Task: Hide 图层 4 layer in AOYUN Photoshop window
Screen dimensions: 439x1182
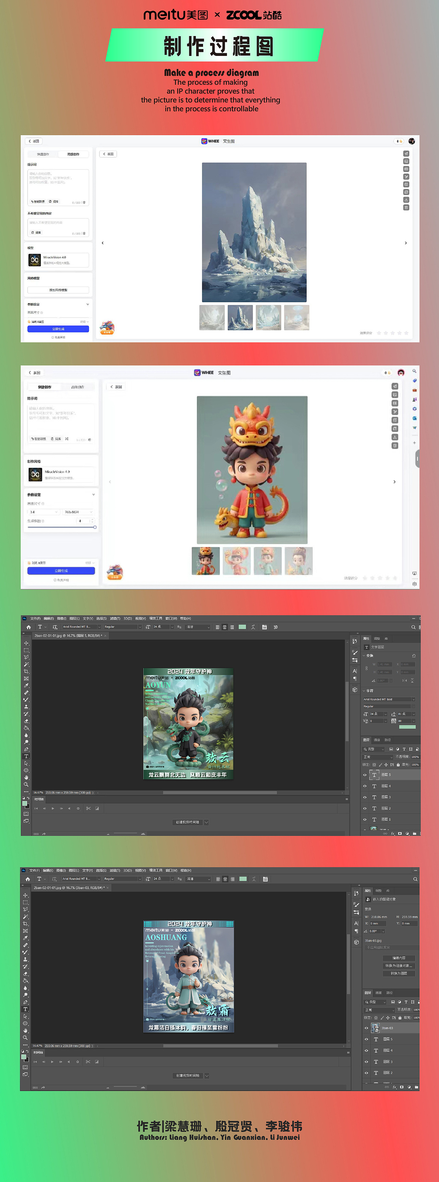Action: coord(365,786)
